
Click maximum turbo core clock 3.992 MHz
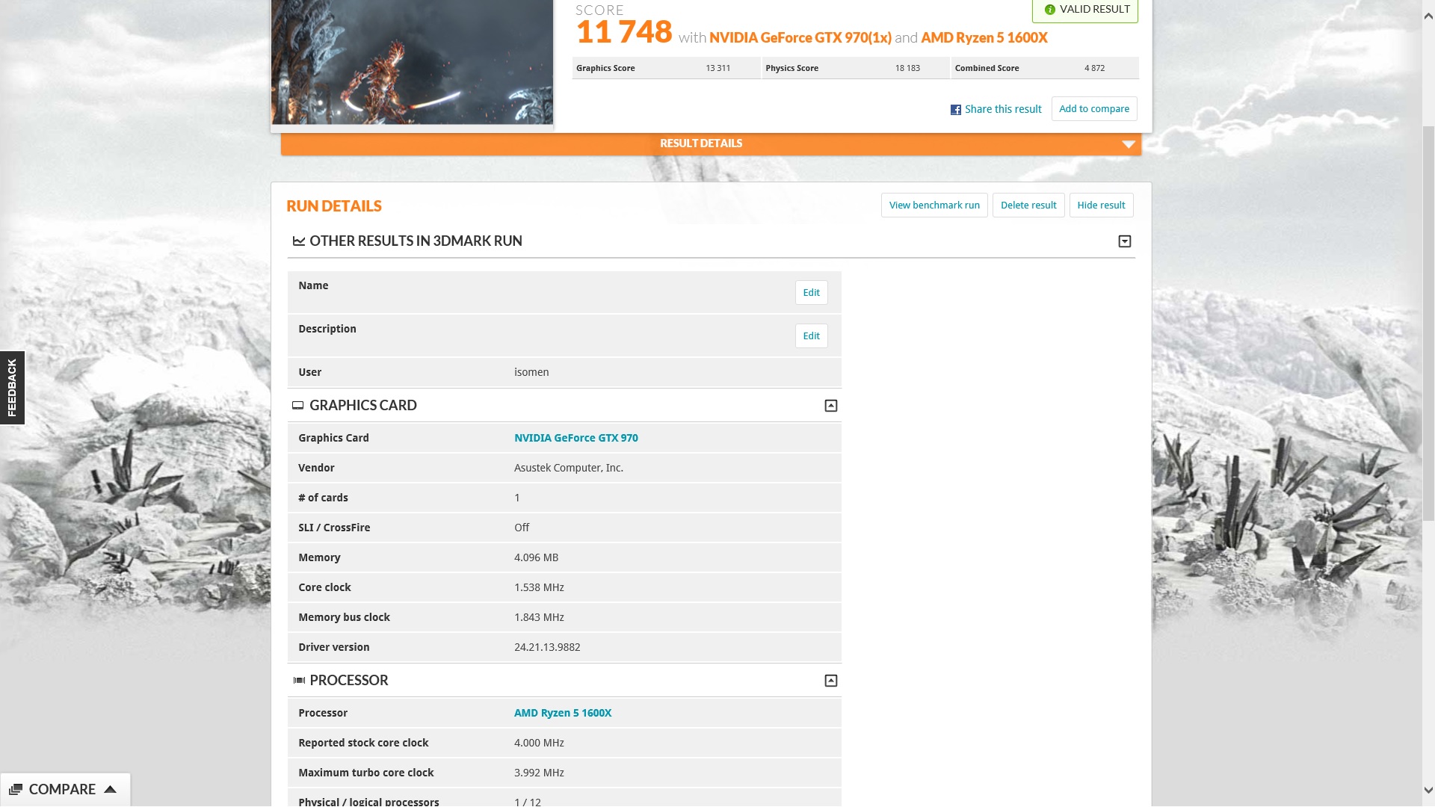click(x=539, y=773)
